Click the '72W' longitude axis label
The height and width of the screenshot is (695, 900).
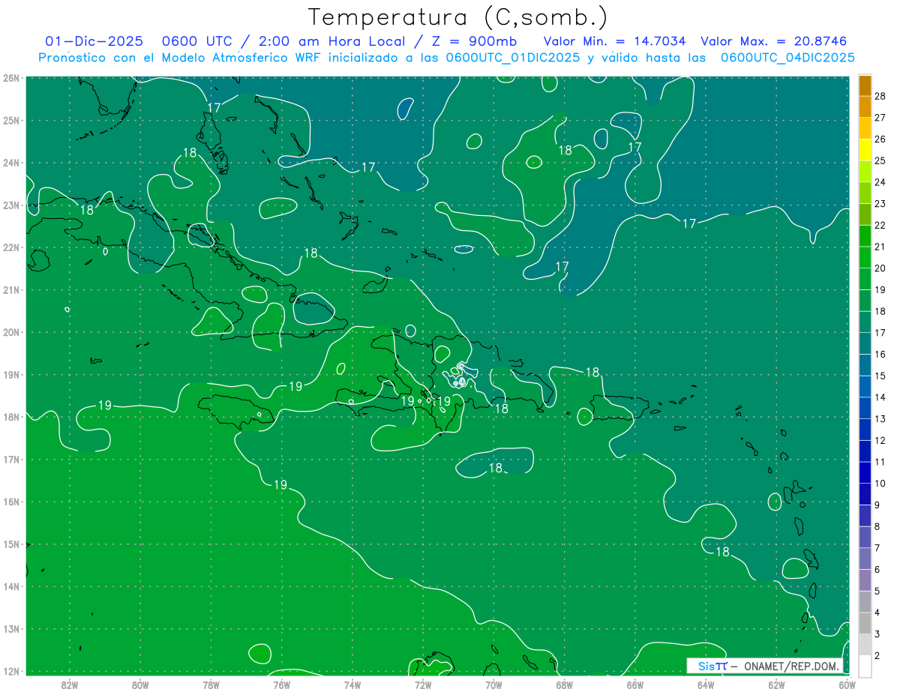coord(423,685)
